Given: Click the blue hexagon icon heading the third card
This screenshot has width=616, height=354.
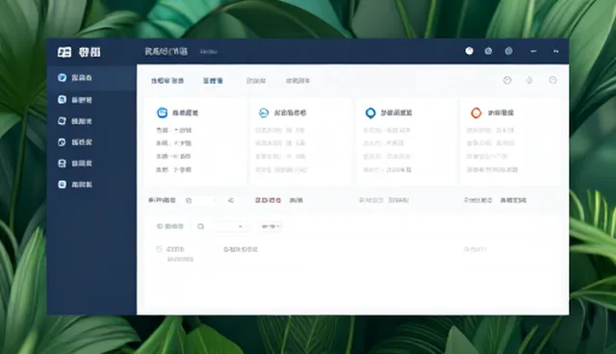Looking at the screenshot, I should (x=370, y=113).
